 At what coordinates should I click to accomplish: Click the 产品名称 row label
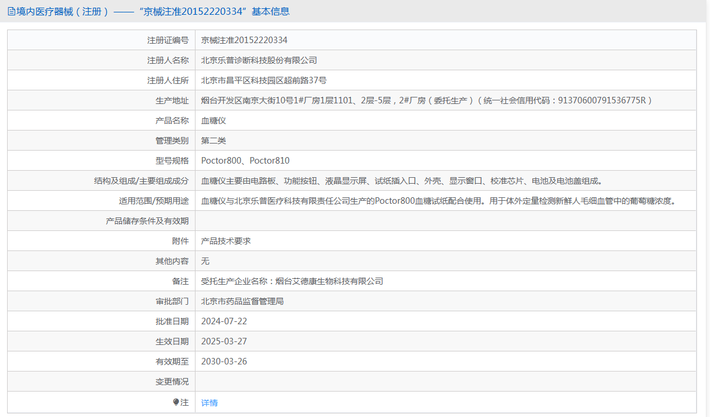click(x=172, y=120)
